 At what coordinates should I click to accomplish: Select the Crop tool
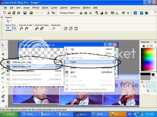(x=3, y=54)
